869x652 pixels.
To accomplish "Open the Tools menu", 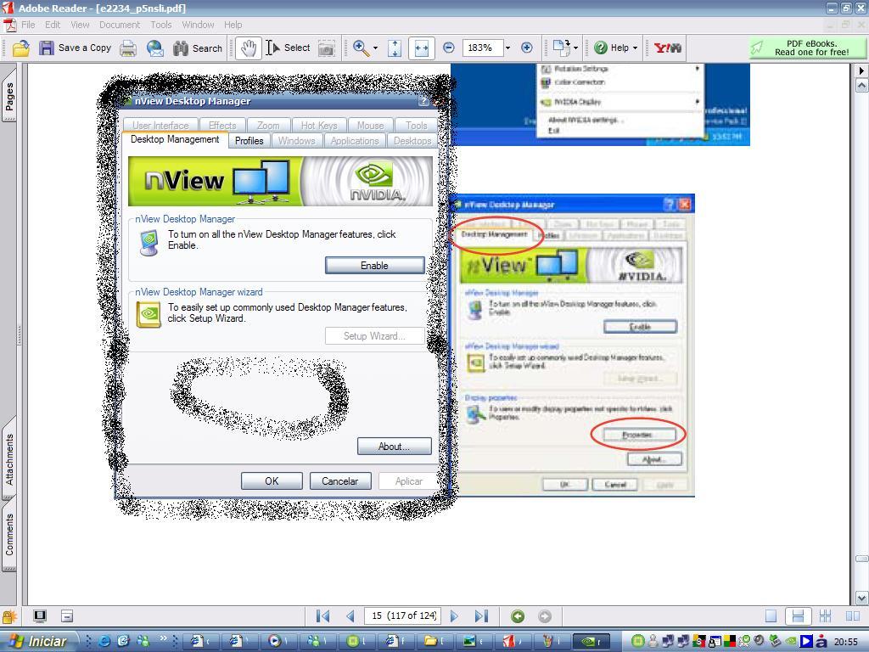I will [160, 25].
